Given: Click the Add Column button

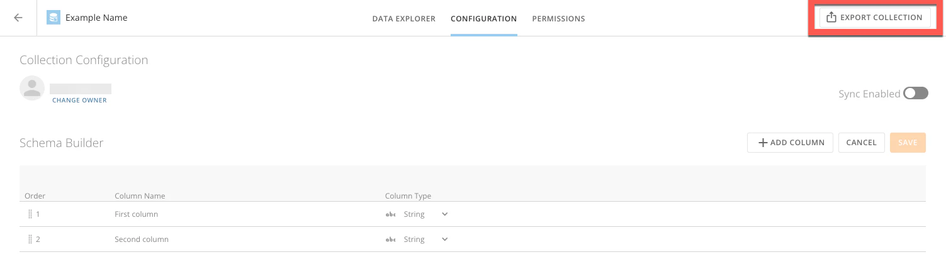Looking at the screenshot, I should click(790, 143).
